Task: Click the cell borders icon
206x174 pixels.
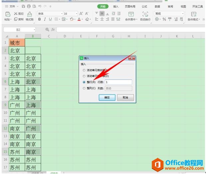Action: point(56,19)
